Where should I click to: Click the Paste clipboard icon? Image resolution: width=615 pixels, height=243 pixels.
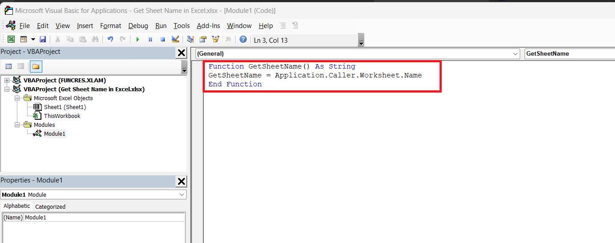pos(83,40)
